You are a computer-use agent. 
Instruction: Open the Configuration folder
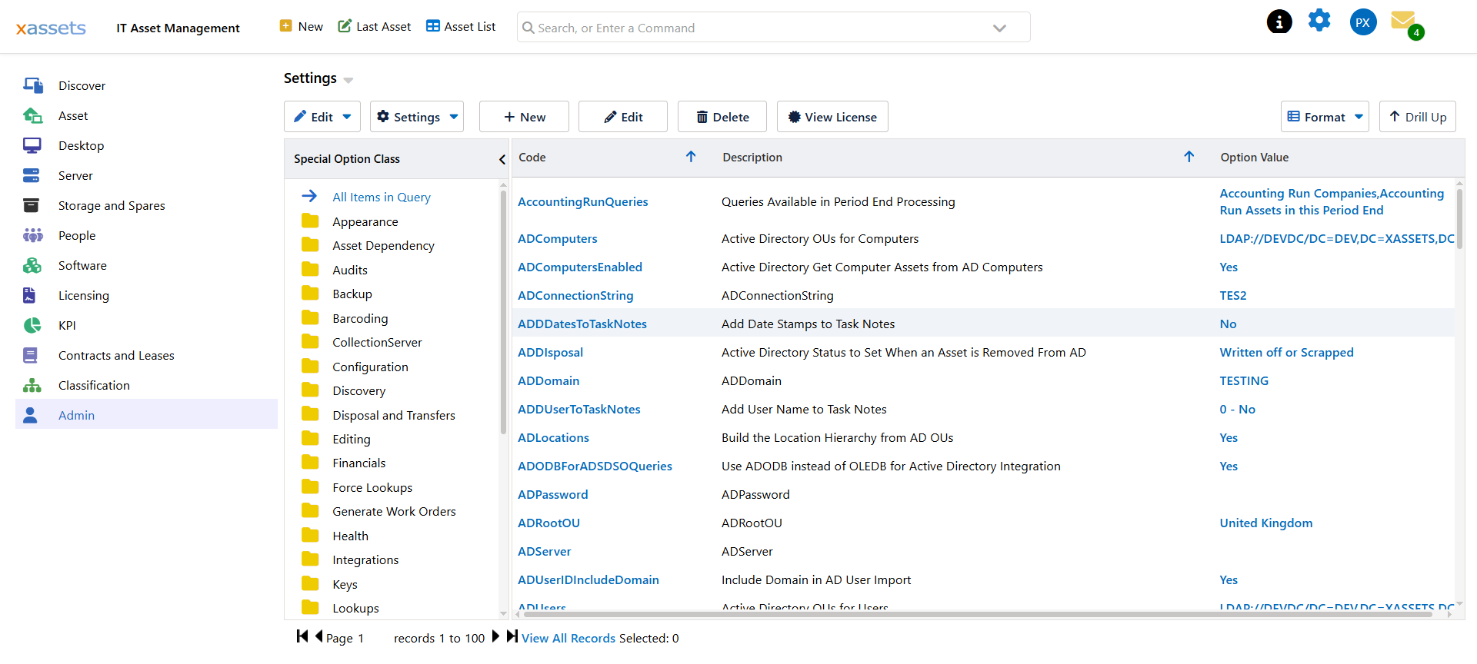(x=370, y=367)
